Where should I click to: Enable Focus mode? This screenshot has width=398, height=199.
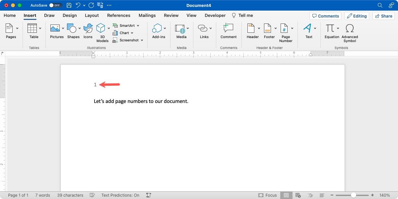pos(268,195)
